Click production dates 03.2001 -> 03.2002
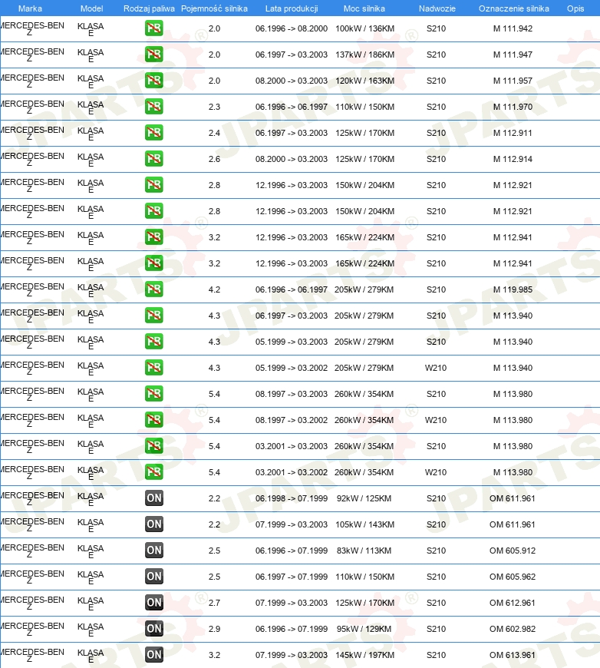Viewport: 600px width, 668px height. tap(292, 472)
